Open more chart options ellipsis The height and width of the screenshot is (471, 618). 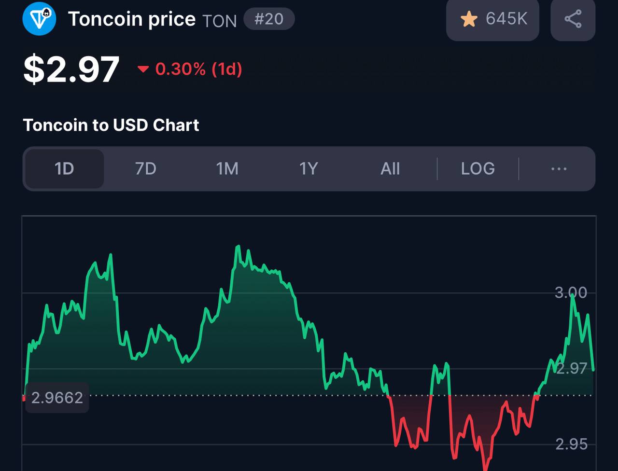(559, 169)
